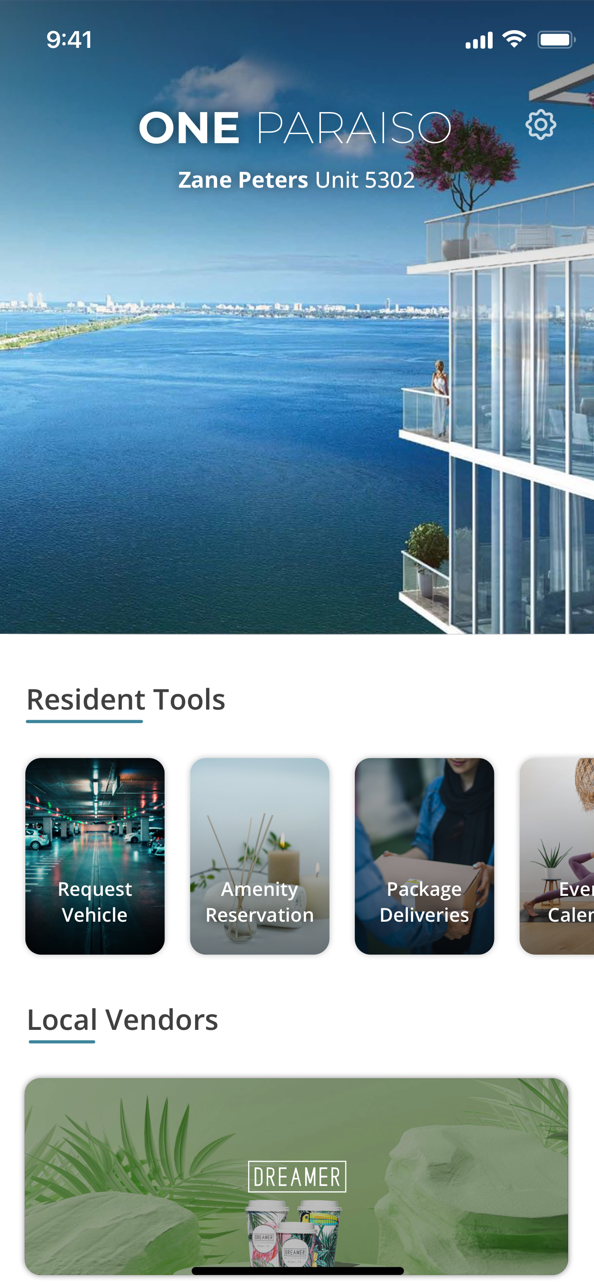The image size is (594, 1287).
Task: Tap the home indicator bar at bottom
Action: (x=297, y=1271)
